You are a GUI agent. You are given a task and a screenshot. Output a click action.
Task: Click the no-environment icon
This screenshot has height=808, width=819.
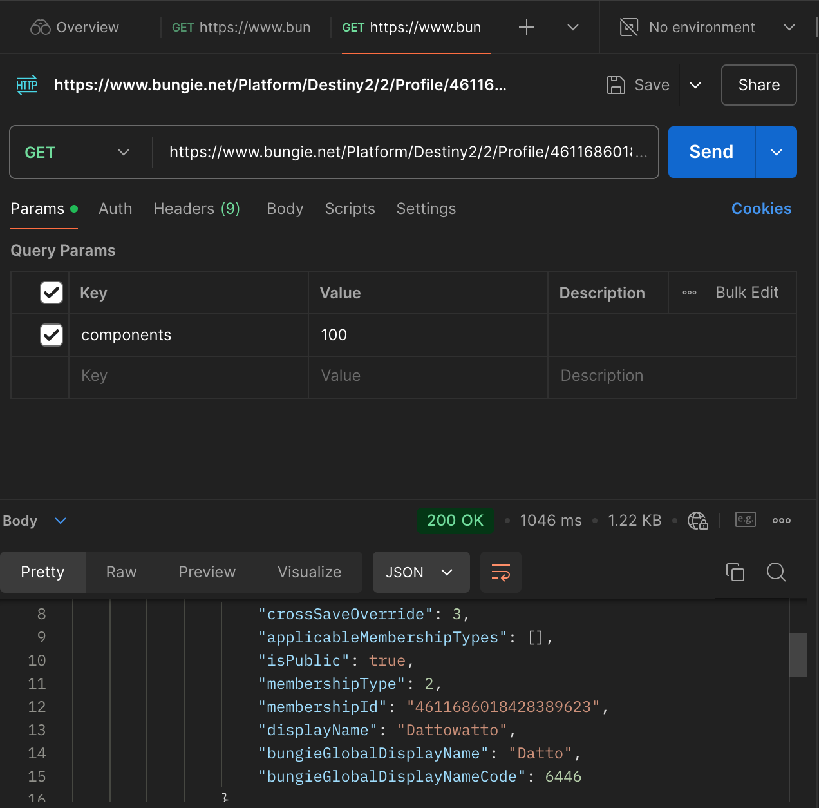click(628, 27)
